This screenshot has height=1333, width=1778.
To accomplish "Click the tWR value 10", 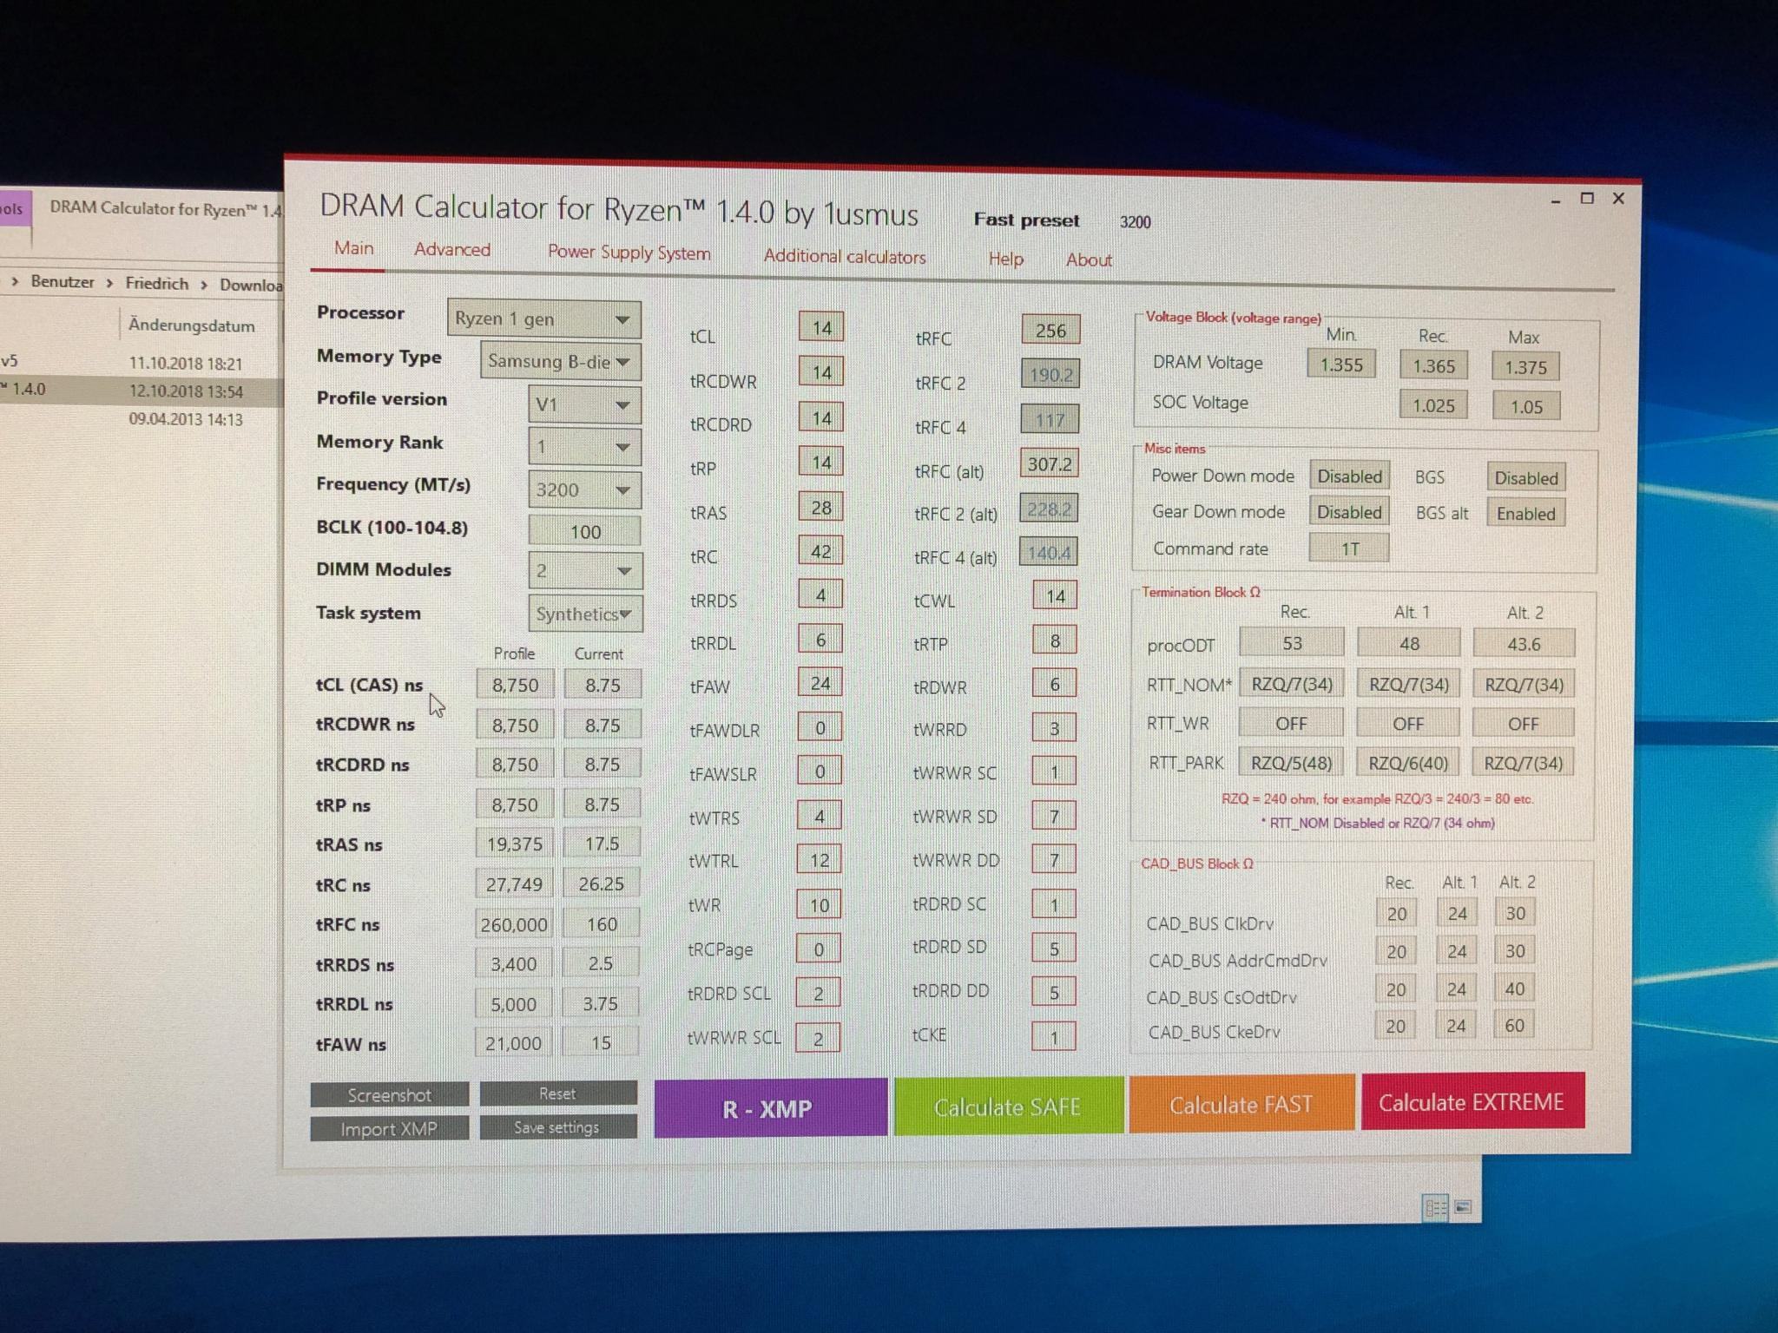I will [x=820, y=905].
